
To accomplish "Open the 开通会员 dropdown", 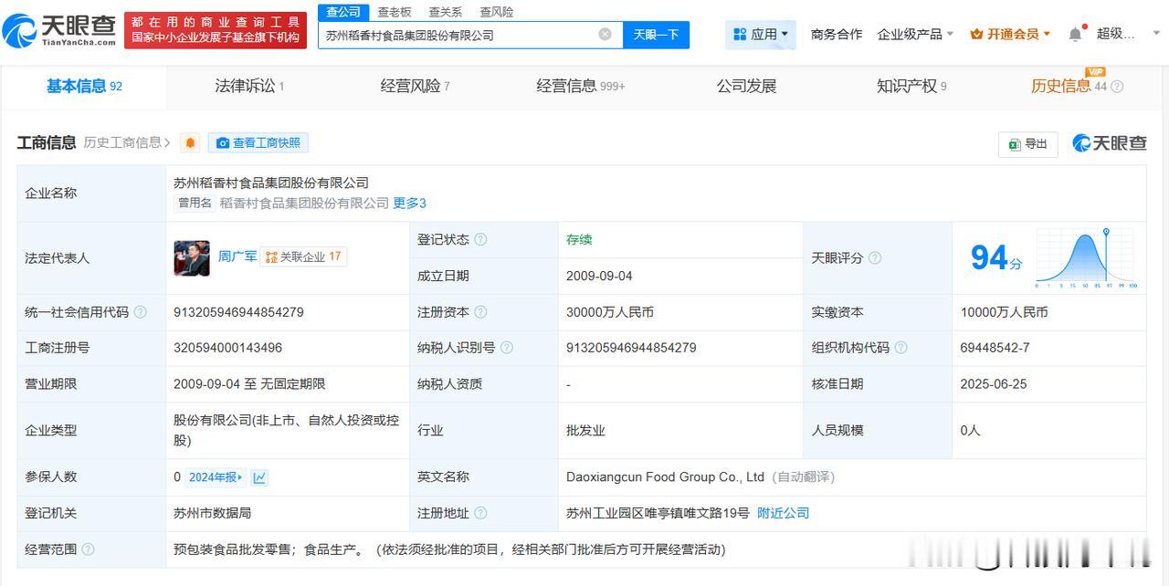I will coord(1010,35).
